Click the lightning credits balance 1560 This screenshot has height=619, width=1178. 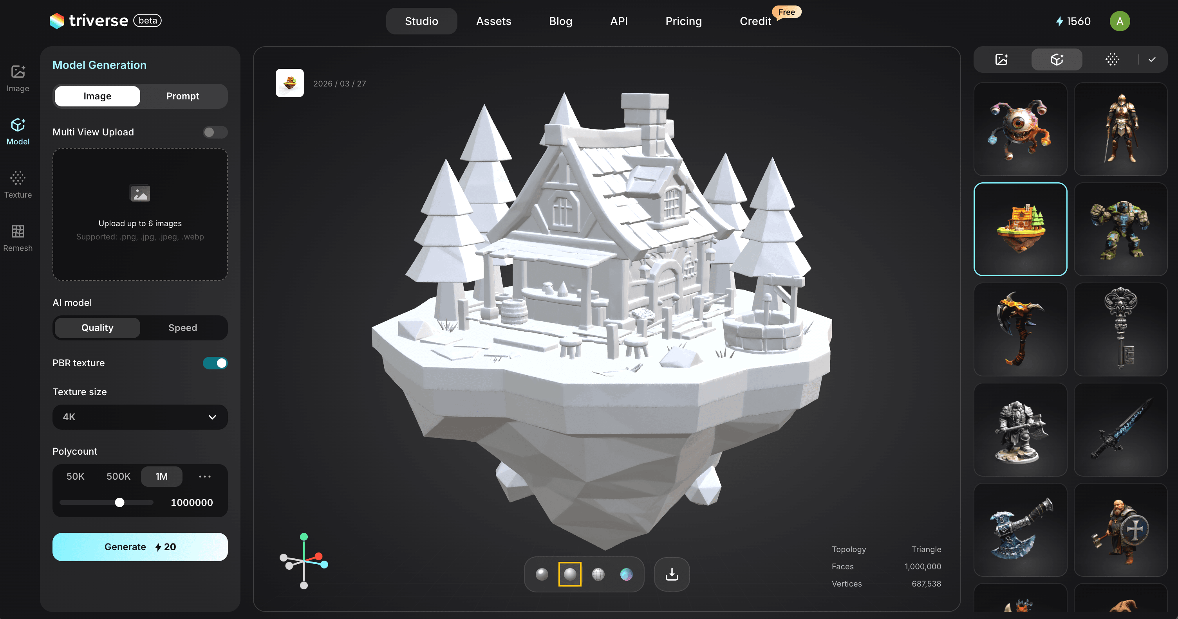pyautogui.click(x=1073, y=21)
